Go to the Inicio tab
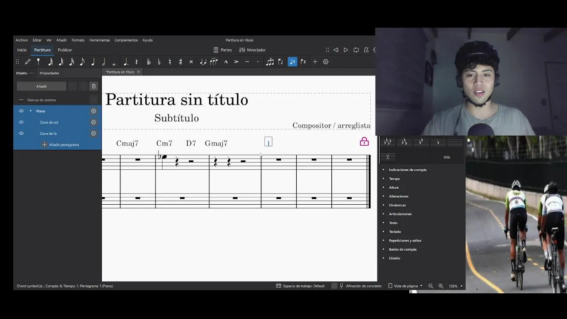 click(22, 50)
